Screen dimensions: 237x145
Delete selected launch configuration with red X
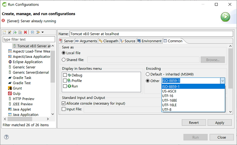coord(25,32)
